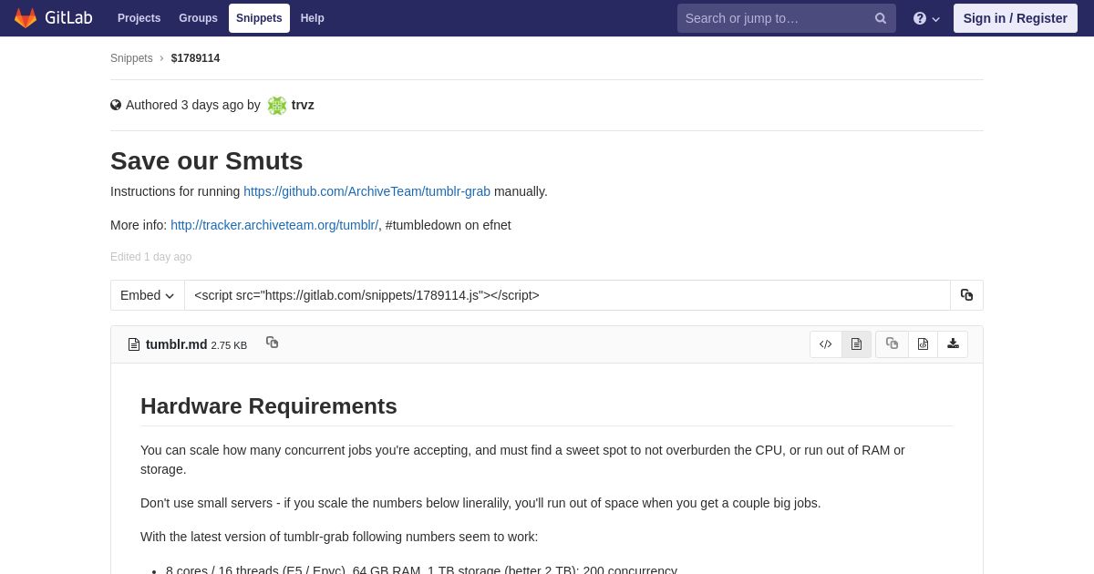Download the tumblr.md snippet file
The height and width of the screenshot is (574, 1094).
[x=953, y=344]
